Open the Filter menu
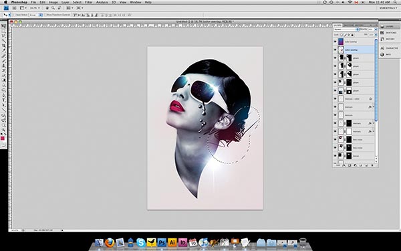 pyautogui.click(x=89, y=2)
